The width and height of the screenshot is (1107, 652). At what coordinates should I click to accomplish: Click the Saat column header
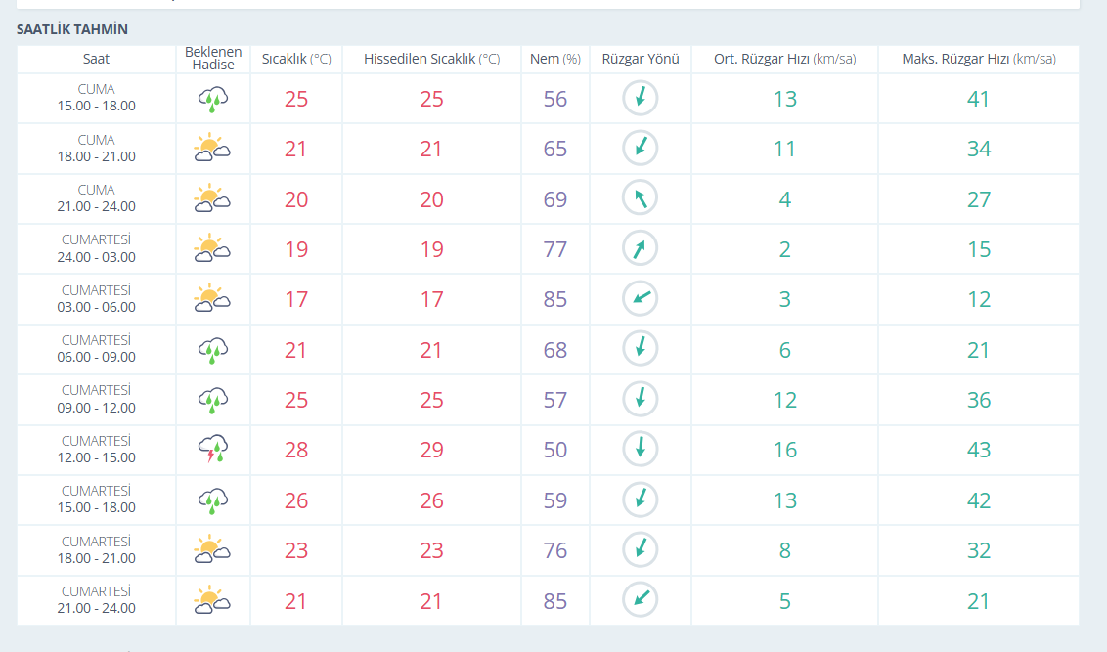96,60
